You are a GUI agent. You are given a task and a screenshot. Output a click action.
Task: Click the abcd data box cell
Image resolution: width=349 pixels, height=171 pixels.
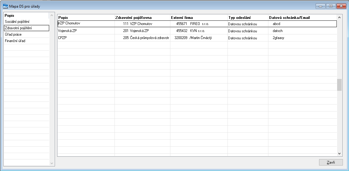[x=276, y=24]
